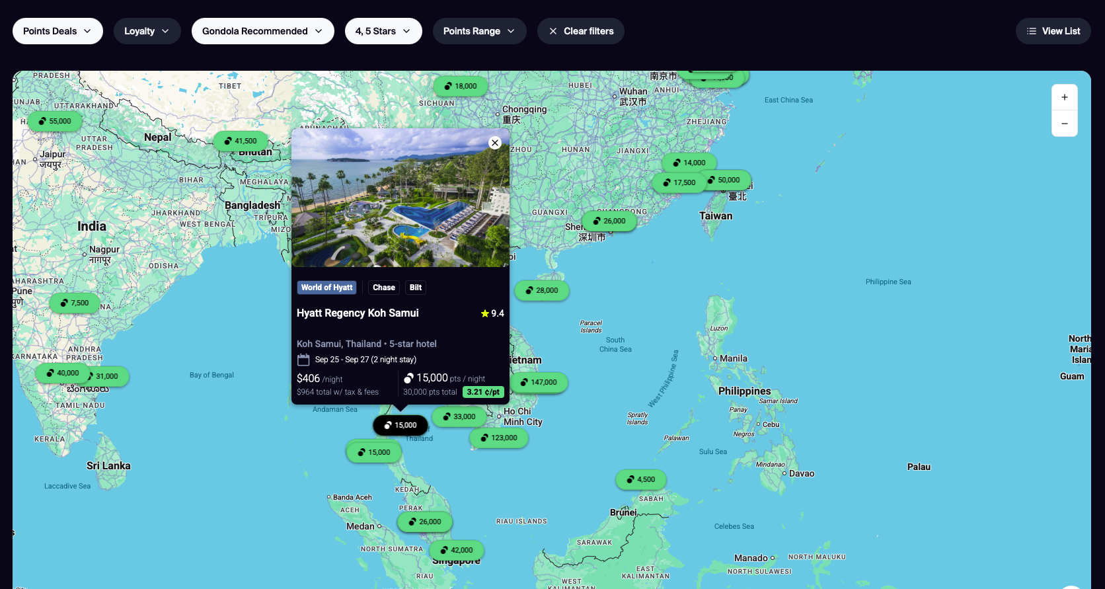Select the 28,000 points map marker
Screen dimensions: 1105x589
click(542, 290)
